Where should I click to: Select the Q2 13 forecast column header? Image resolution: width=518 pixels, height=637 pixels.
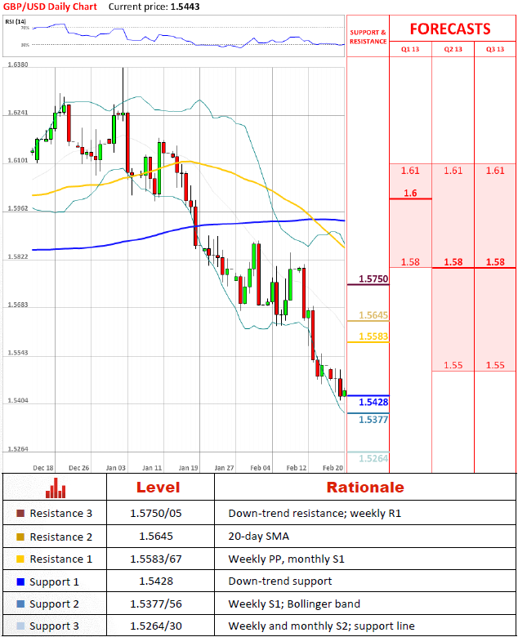(x=453, y=49)
